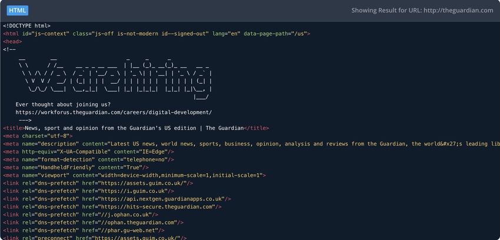The image size is (500, 240).
Task: Click 'Ever thought about joining us?' comment
Action: [63, 104]
